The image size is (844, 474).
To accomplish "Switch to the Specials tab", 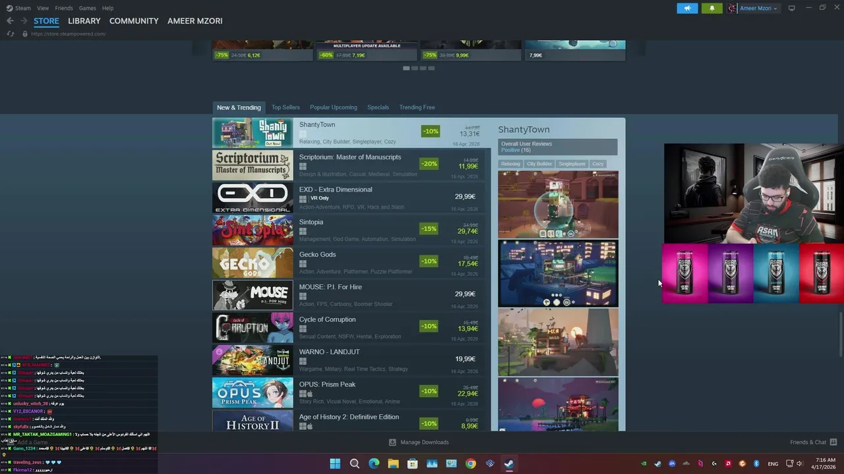I will click(x=378, y=107).
